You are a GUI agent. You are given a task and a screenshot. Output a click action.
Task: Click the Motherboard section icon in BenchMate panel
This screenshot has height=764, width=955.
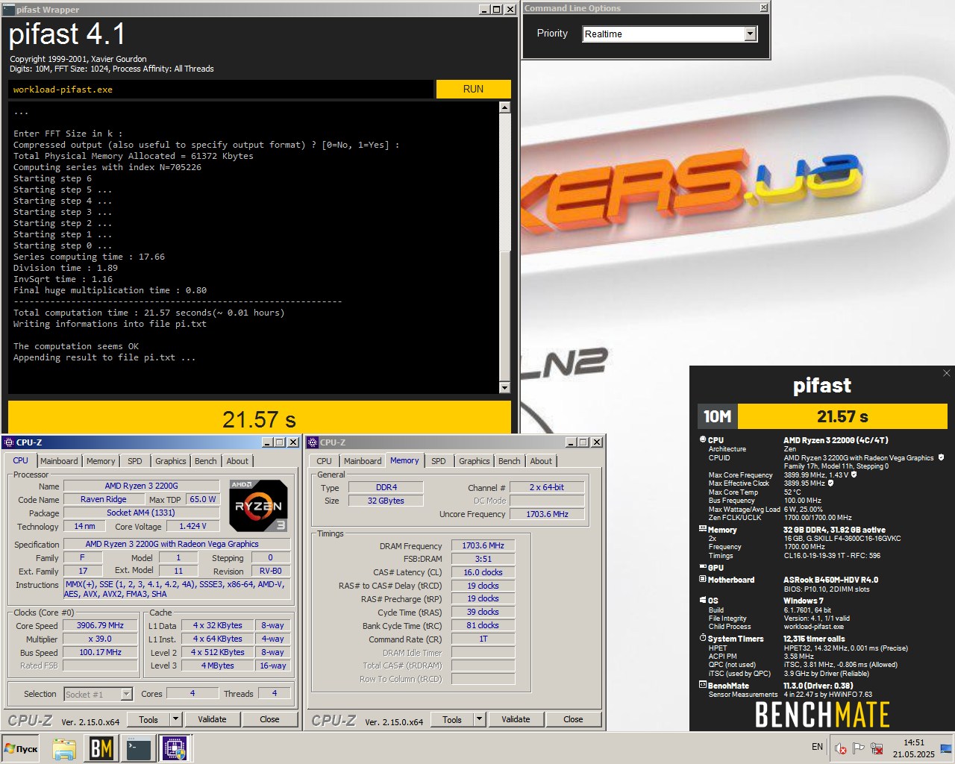coord(703,579)
